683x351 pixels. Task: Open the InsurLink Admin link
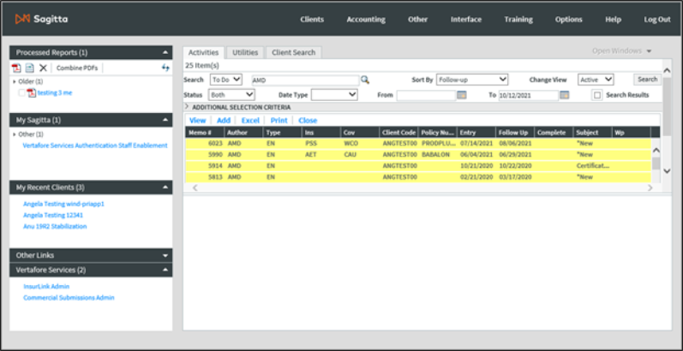coord(47,287)
